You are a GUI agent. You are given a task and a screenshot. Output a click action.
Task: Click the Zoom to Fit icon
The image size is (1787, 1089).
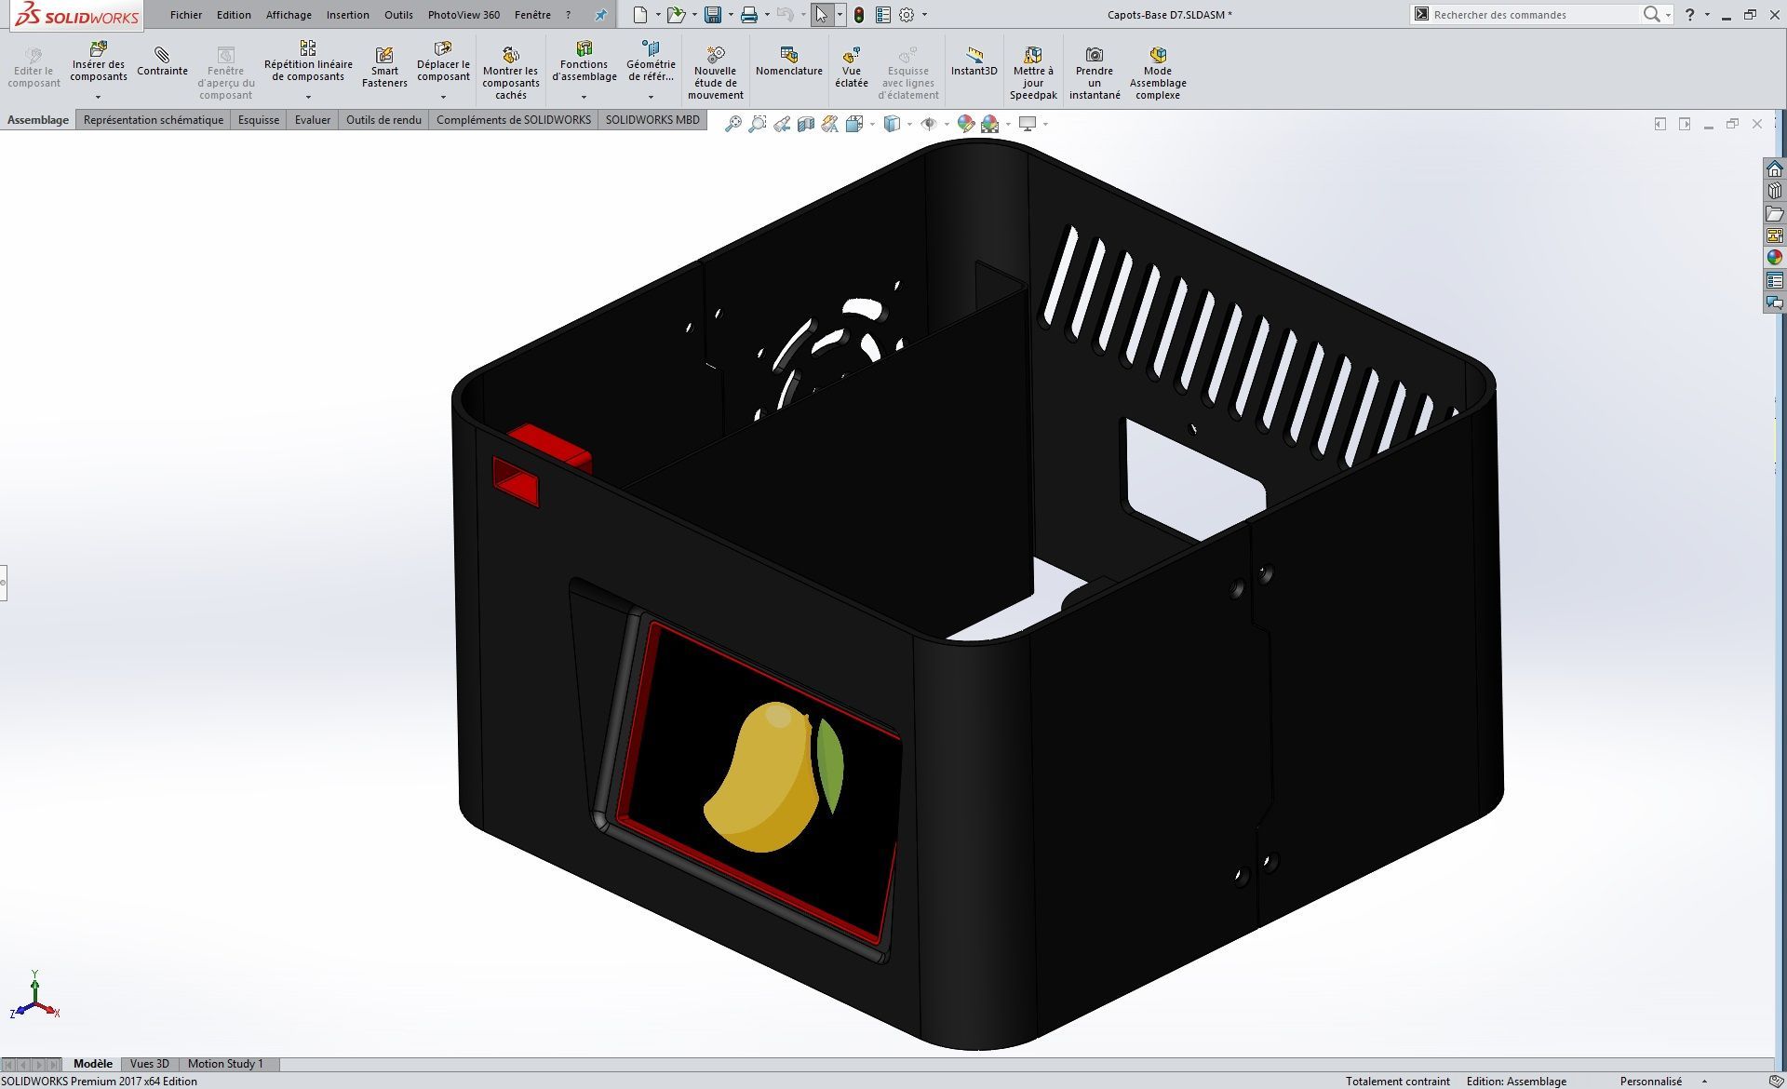click(733, 124)
